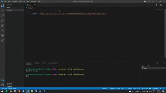The width and height of the screenshot is (166, 93).
Task: Open the run button dropdown arrow
Action: 158,5
